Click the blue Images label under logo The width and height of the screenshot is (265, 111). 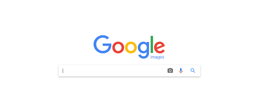click(x=157, y=57)
